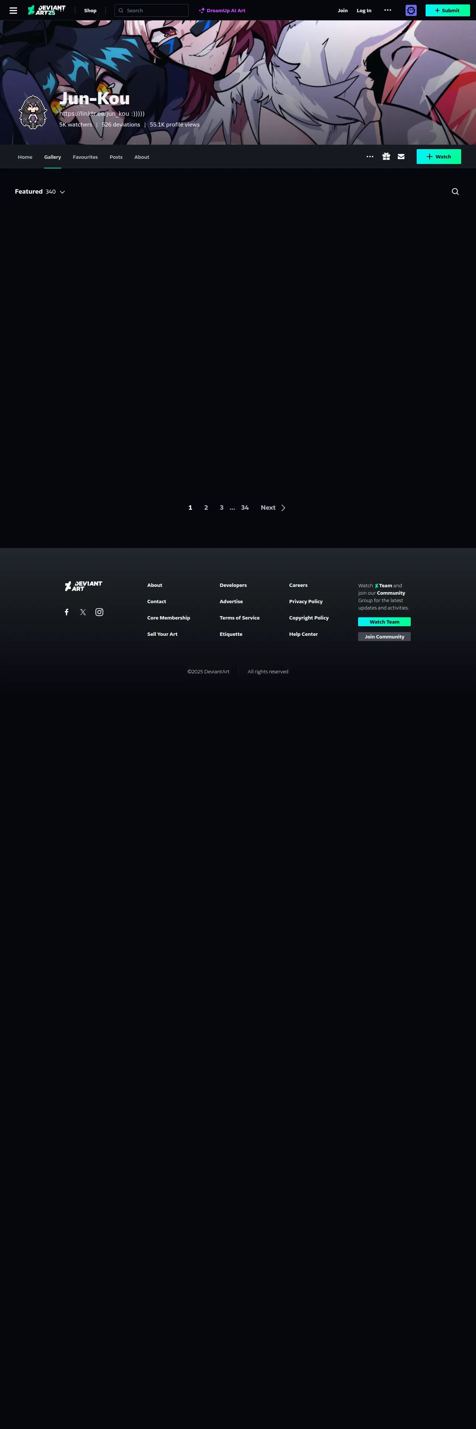
Task: Click the green Submit button
Action: (448, 10)
